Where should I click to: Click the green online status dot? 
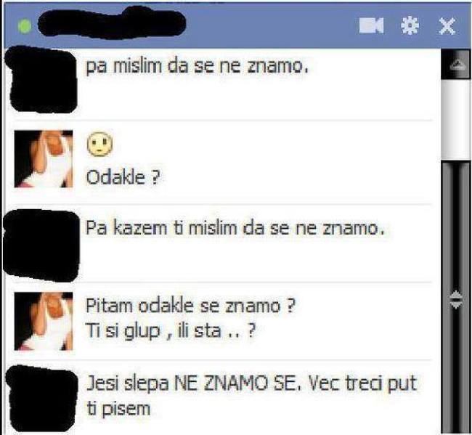click(25, 26)
